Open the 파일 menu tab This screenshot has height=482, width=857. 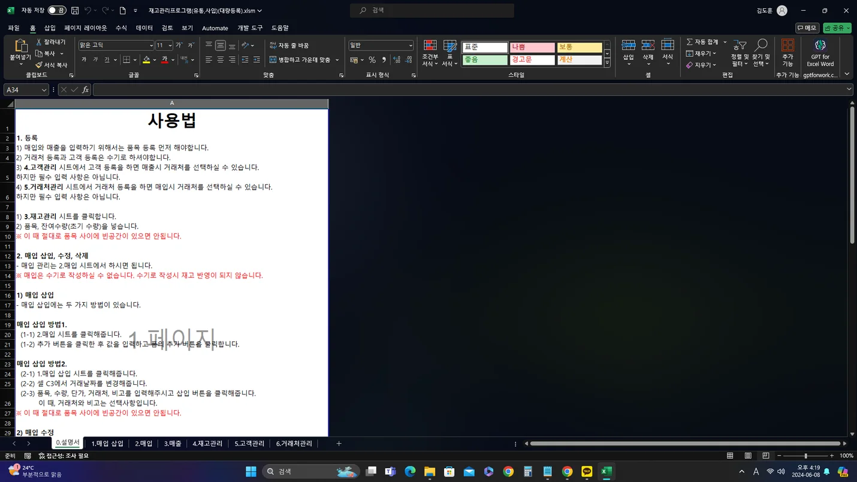click(13, 28)
